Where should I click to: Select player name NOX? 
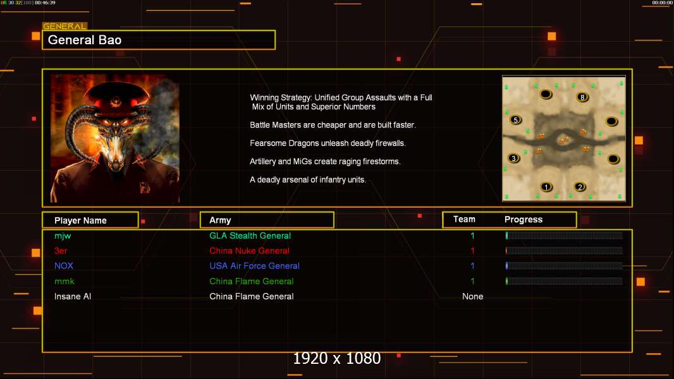point(64,266)
